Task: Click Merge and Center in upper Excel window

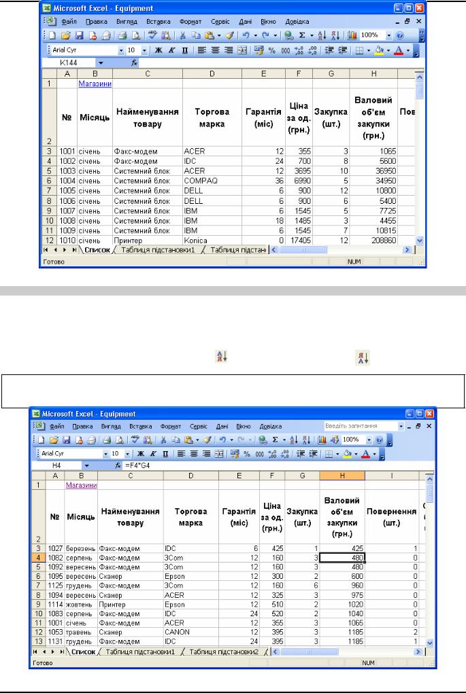Action: click(242, 50)
